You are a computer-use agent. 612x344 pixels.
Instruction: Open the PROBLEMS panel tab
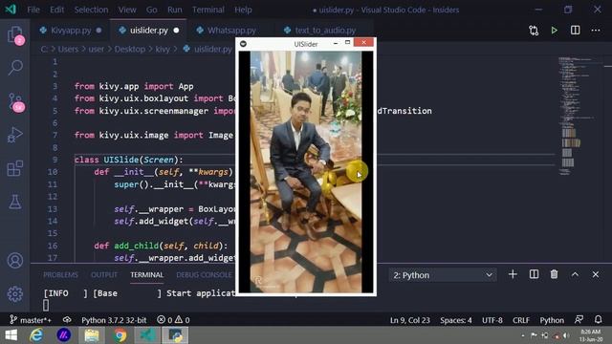pyautogui.click(x=60, y=275)
